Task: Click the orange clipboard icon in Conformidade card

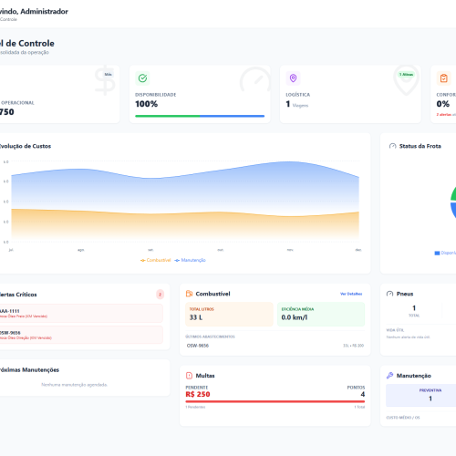Action: point(443,78)
